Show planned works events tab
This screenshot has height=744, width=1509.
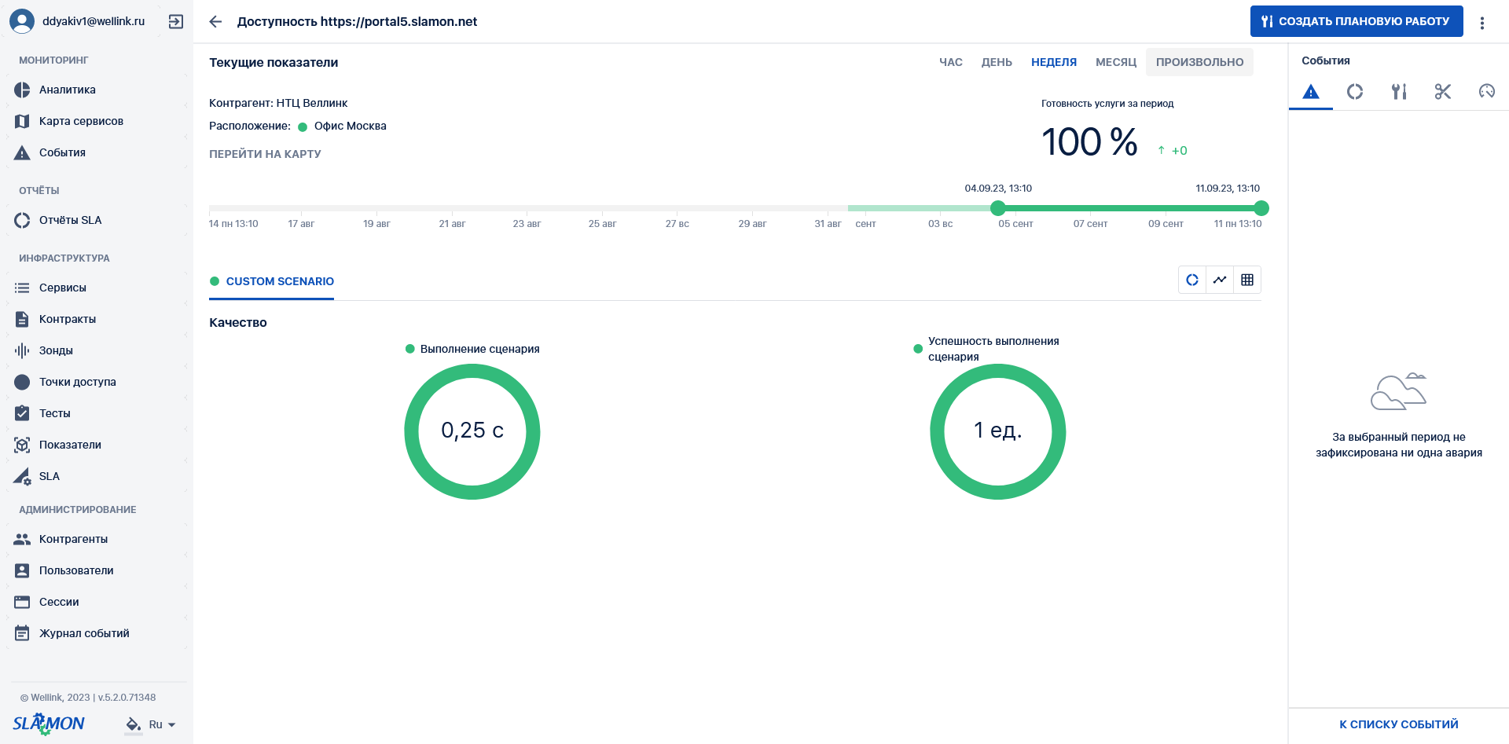pos(1399,92)
